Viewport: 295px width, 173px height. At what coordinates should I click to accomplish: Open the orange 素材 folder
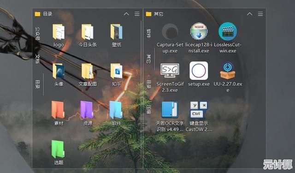point(59,113)
